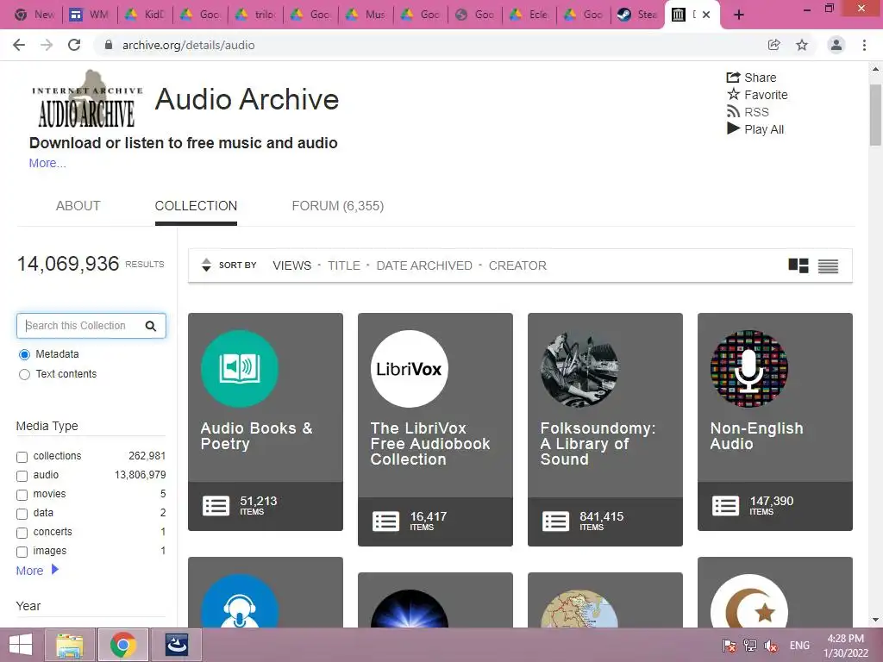Check the collections media type checkbox
This screenshot has width=883, height=662.
pyautogui.click(x=22, y=457)
